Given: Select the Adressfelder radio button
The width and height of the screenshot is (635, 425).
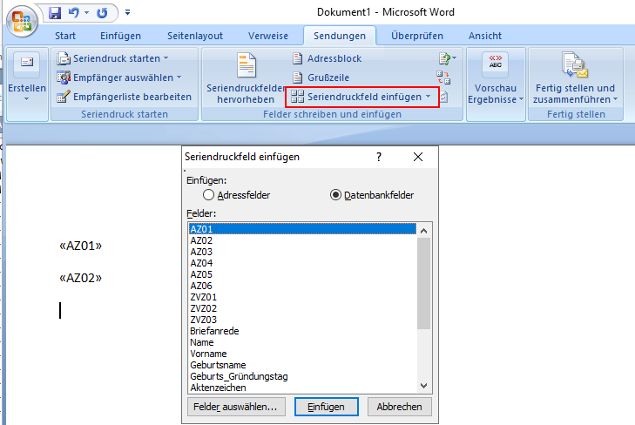Looking at the screenshot, I should pos(208,195).
